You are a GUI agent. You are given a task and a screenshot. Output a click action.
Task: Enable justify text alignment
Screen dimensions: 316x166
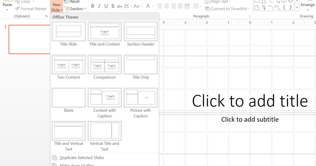point(180,6)
